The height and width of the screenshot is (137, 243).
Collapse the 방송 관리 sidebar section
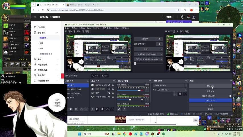[57, 33]
